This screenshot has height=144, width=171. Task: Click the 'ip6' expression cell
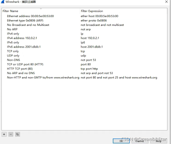[x=83, y=42]
